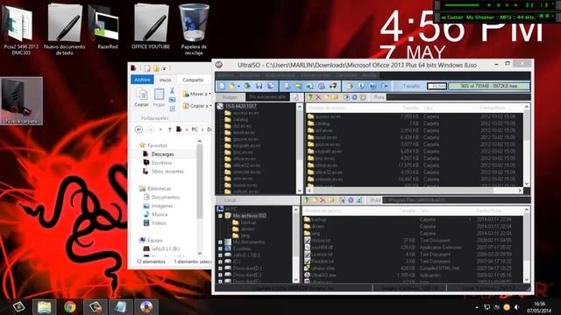
Task: Open Papelera de reciclaje desktop icon
Action: [194, 29]
